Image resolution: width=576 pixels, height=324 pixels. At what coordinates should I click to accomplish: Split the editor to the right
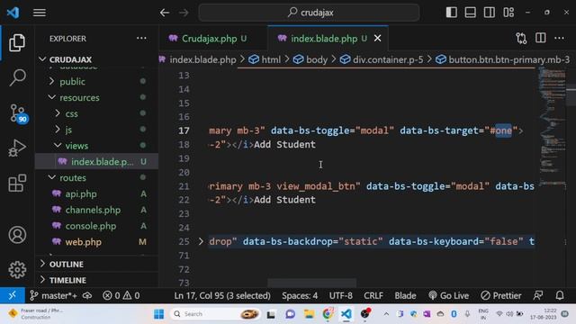click(x=540, y=38)
